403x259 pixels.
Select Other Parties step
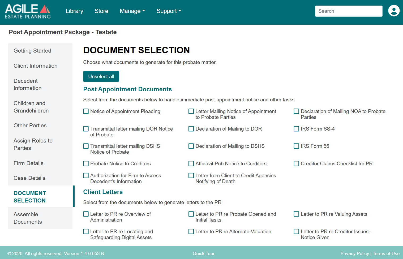[x=40, y=126]
